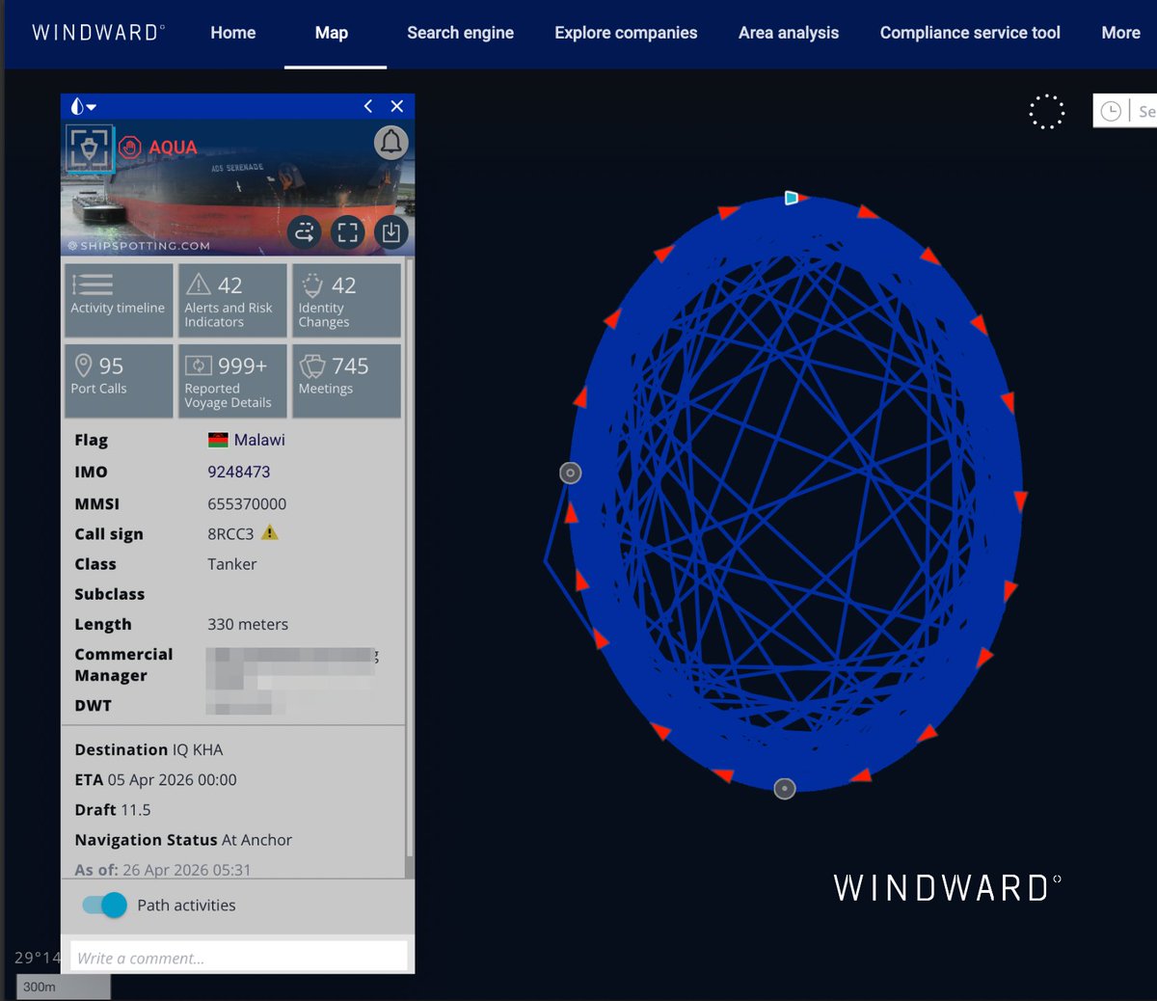
Task: Open the Identity Changes tile
Action: tap(346, 301)
